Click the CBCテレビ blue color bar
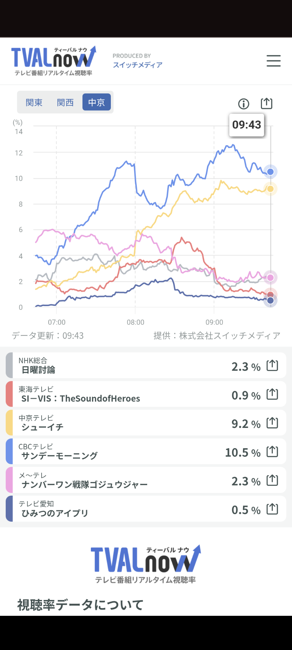This screenshot has height=650, width=292. [x=9, y=452]
